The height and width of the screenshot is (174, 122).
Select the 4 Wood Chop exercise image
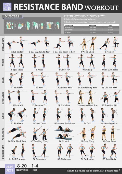tap(87, 44)
